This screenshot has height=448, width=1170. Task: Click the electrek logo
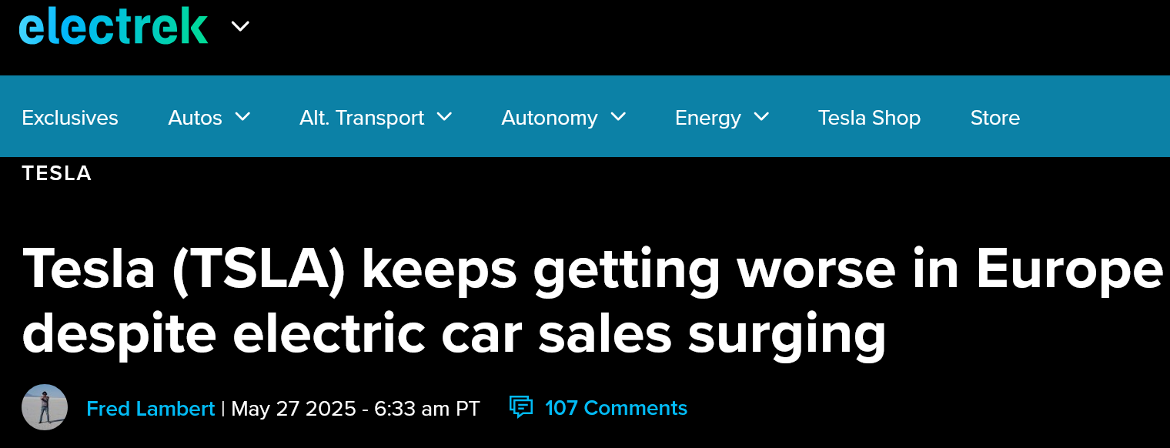click(113, 25)
